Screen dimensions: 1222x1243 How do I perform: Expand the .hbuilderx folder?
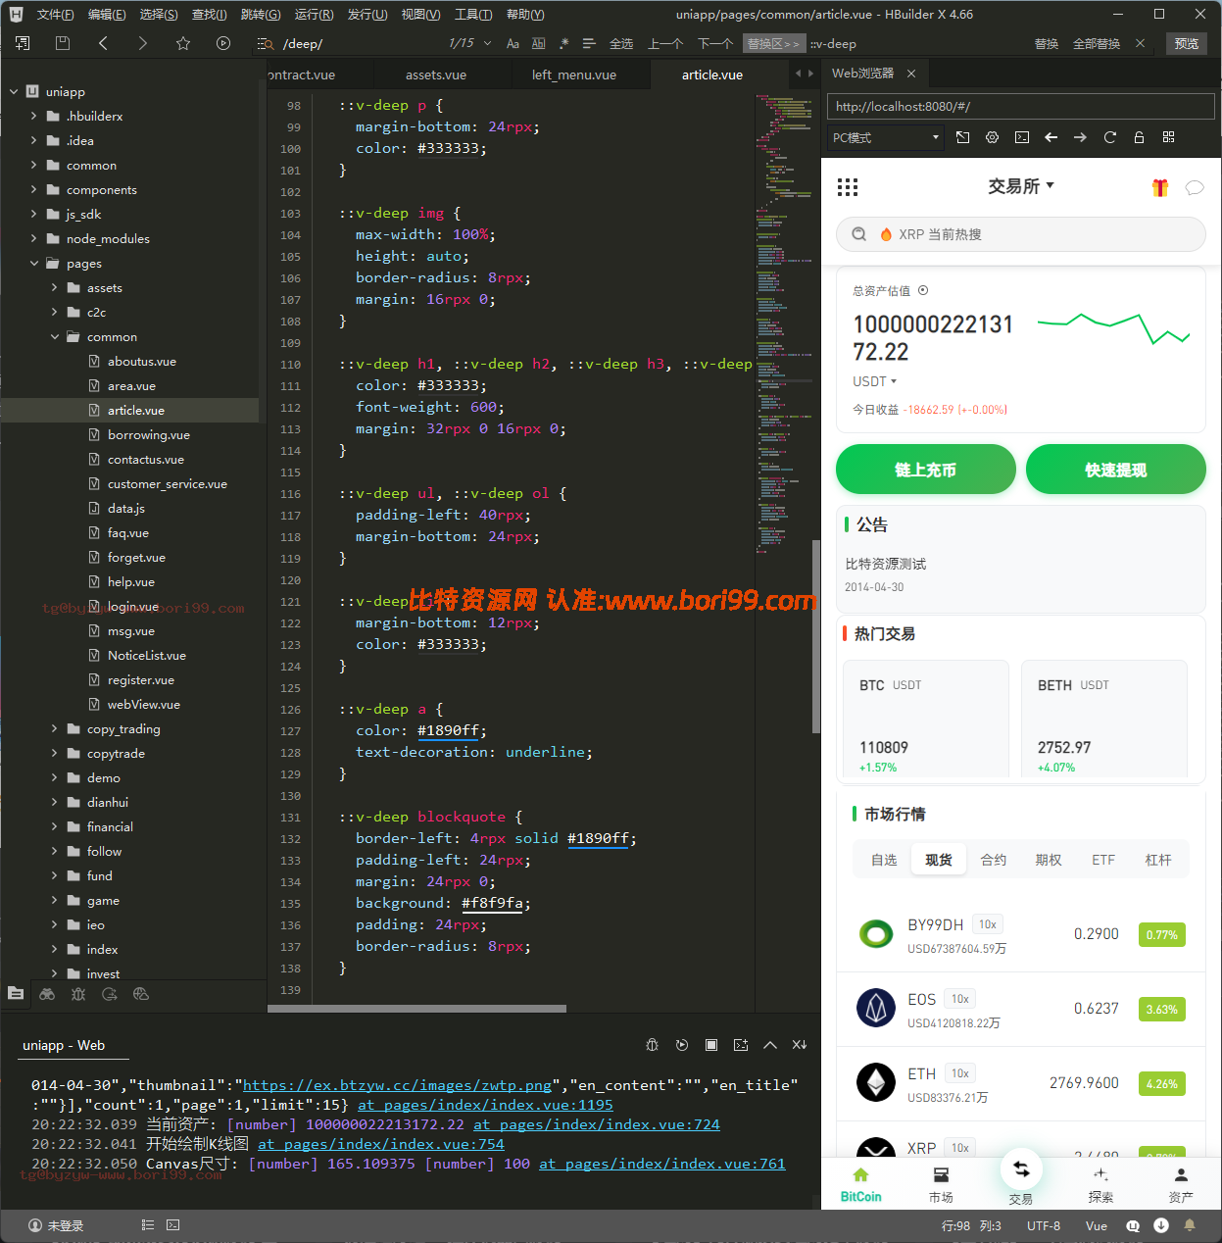(x=34, y=116)
